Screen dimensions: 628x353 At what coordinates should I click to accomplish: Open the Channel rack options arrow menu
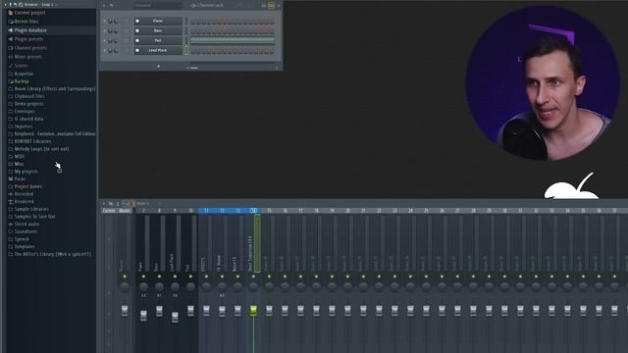tap(104, 6)
